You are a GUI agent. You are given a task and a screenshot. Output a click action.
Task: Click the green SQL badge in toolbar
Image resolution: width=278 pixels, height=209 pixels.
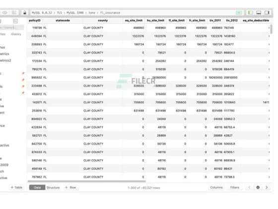239,12
